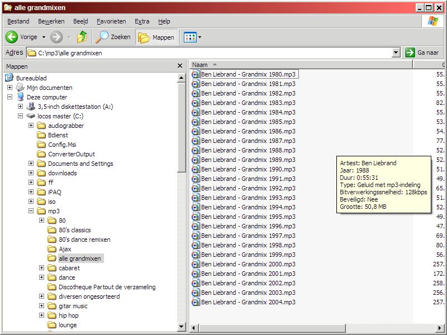Image resolution: width=447 pixels, height=335 pixels.
Task: Expand the hip hop folder node
Action: [41, 315]
